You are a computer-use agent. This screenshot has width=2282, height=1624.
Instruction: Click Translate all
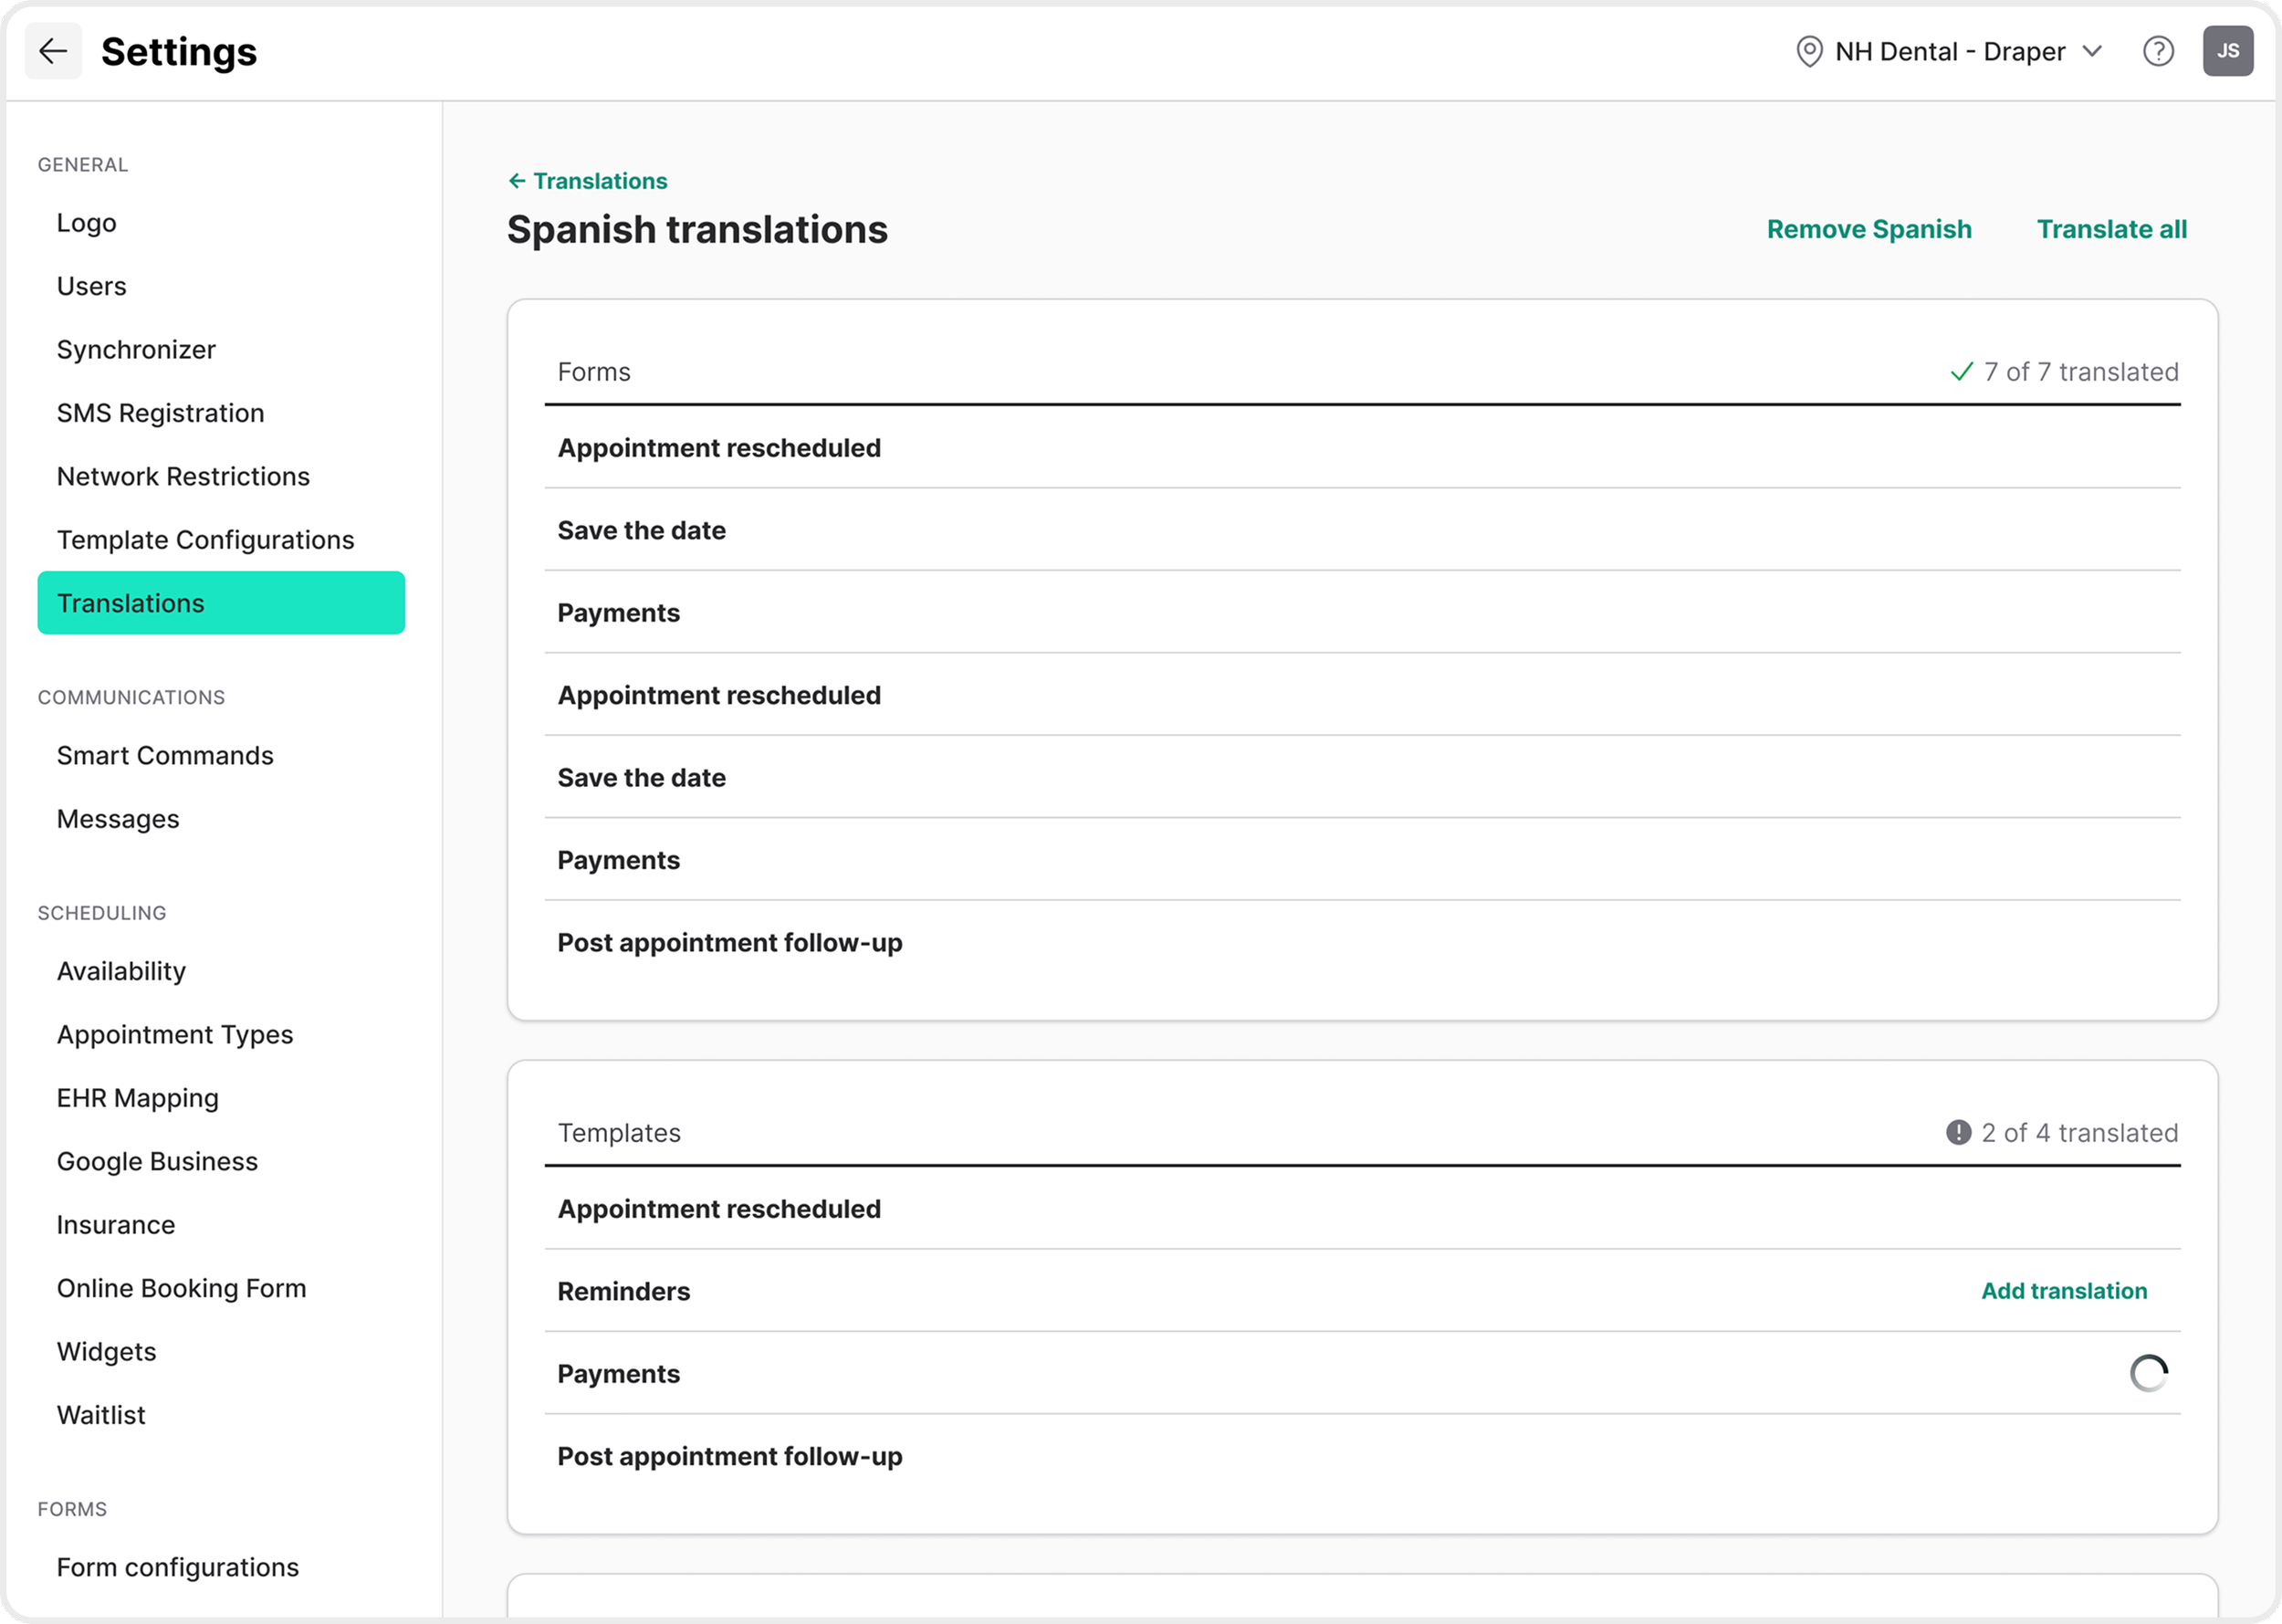[x=2111, y=229]
